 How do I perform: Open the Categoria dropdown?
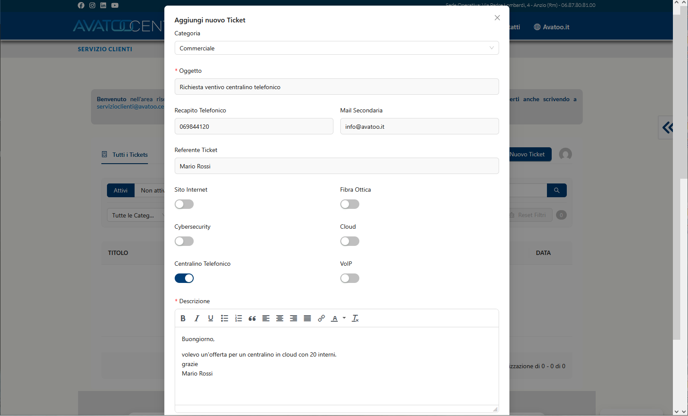tap(336, 48)
